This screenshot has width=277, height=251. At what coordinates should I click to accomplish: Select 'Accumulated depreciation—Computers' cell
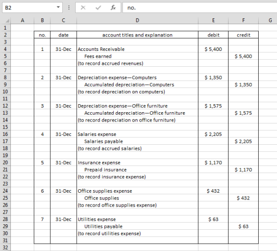(x=138, y=84)
